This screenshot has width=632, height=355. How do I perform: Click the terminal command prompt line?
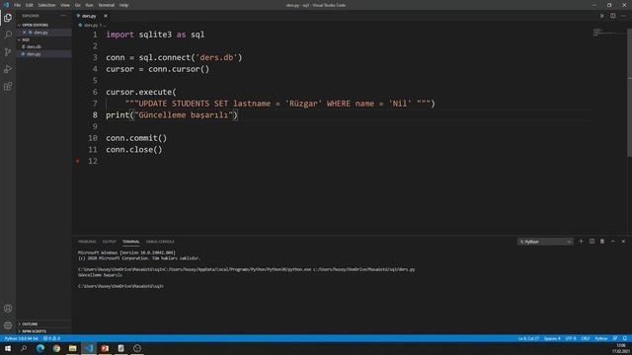pos(120,286)
